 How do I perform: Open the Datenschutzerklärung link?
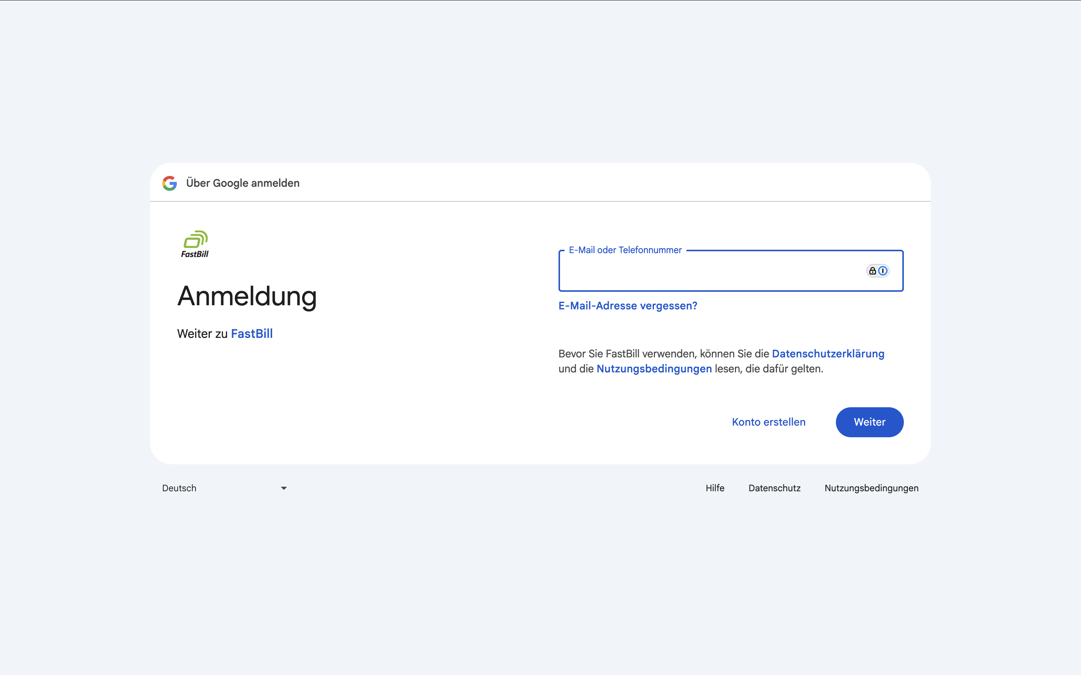pyautogui.click(x=828, y=354)
